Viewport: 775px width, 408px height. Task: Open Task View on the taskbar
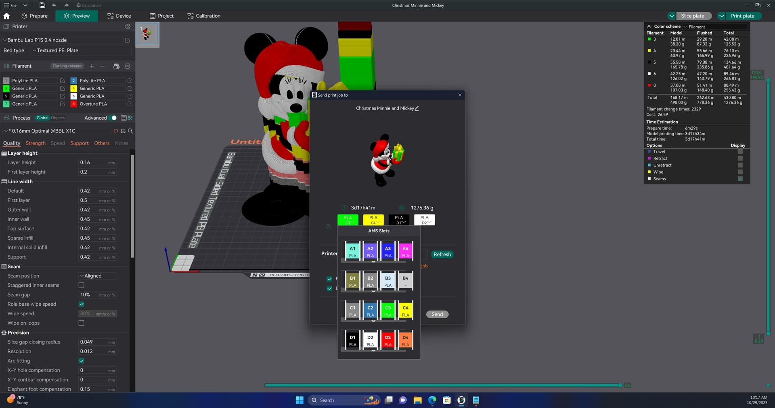[x=389, y=400]
